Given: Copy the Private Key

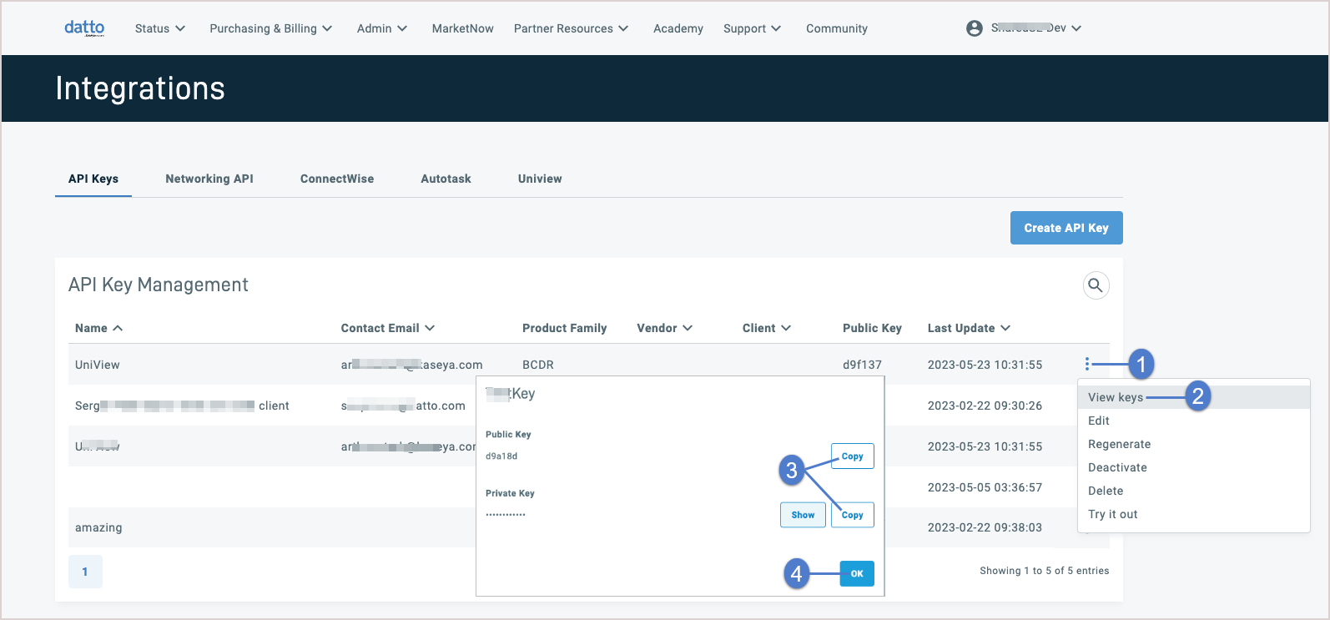Looking at the screenshot, I should (853, 515).
